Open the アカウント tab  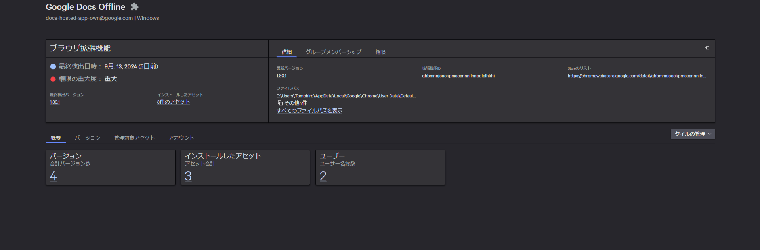(181, 138)
